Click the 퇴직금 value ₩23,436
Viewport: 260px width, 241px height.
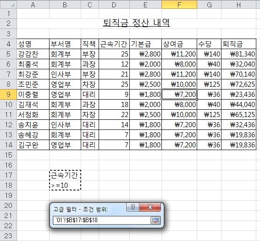pyautogui.click(x=238, y=95)
